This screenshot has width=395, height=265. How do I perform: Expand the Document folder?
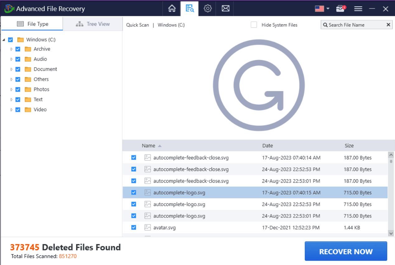click(12, 69)
